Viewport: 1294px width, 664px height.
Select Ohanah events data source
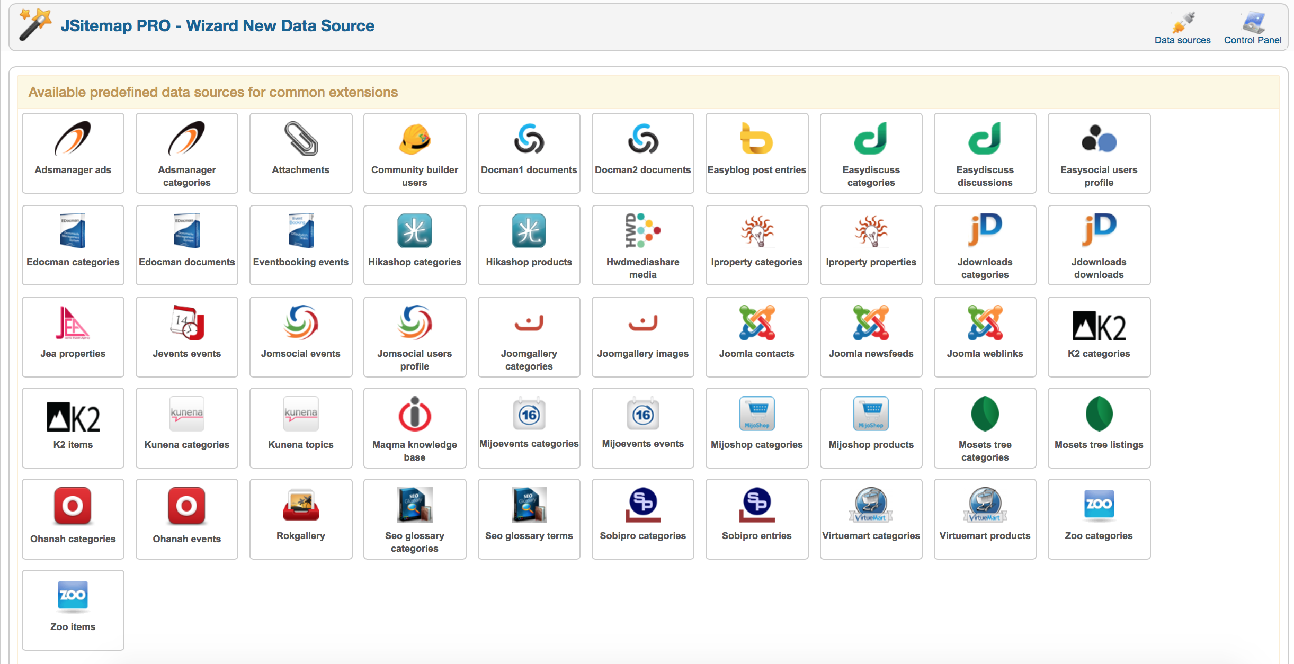click(x=185, y=517)
